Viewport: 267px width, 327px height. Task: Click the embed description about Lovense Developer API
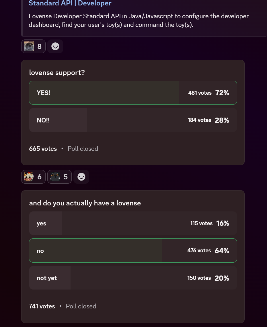click(139, 20)
